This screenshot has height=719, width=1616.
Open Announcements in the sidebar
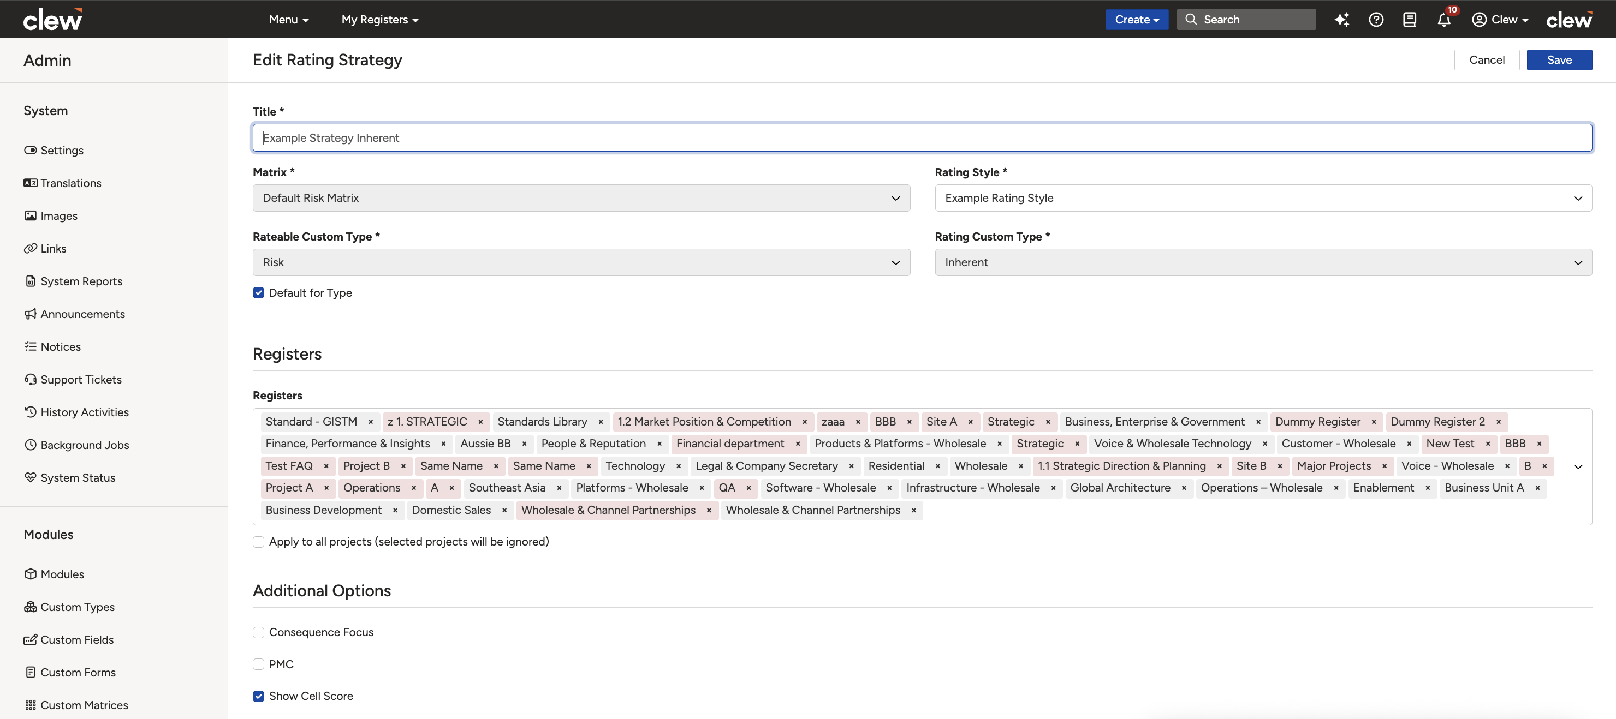pyautogui.click(x=75, y=314)
